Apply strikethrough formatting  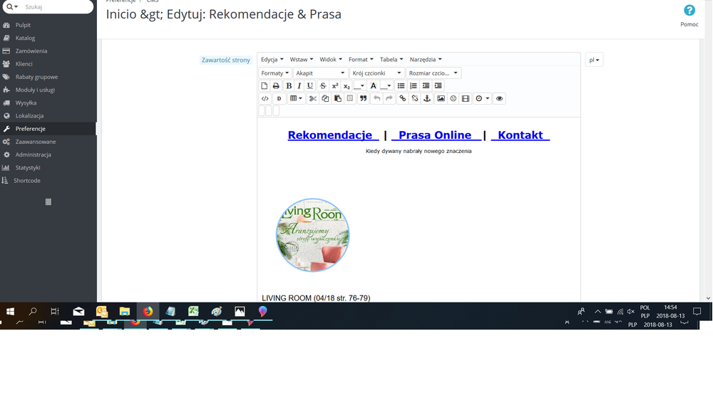323,86
